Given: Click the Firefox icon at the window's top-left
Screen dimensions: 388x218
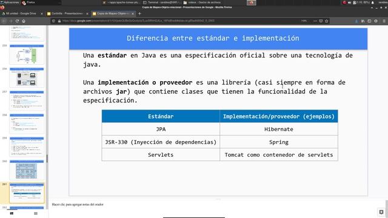Looking at the screenshot, I should (x=2, y=7).
